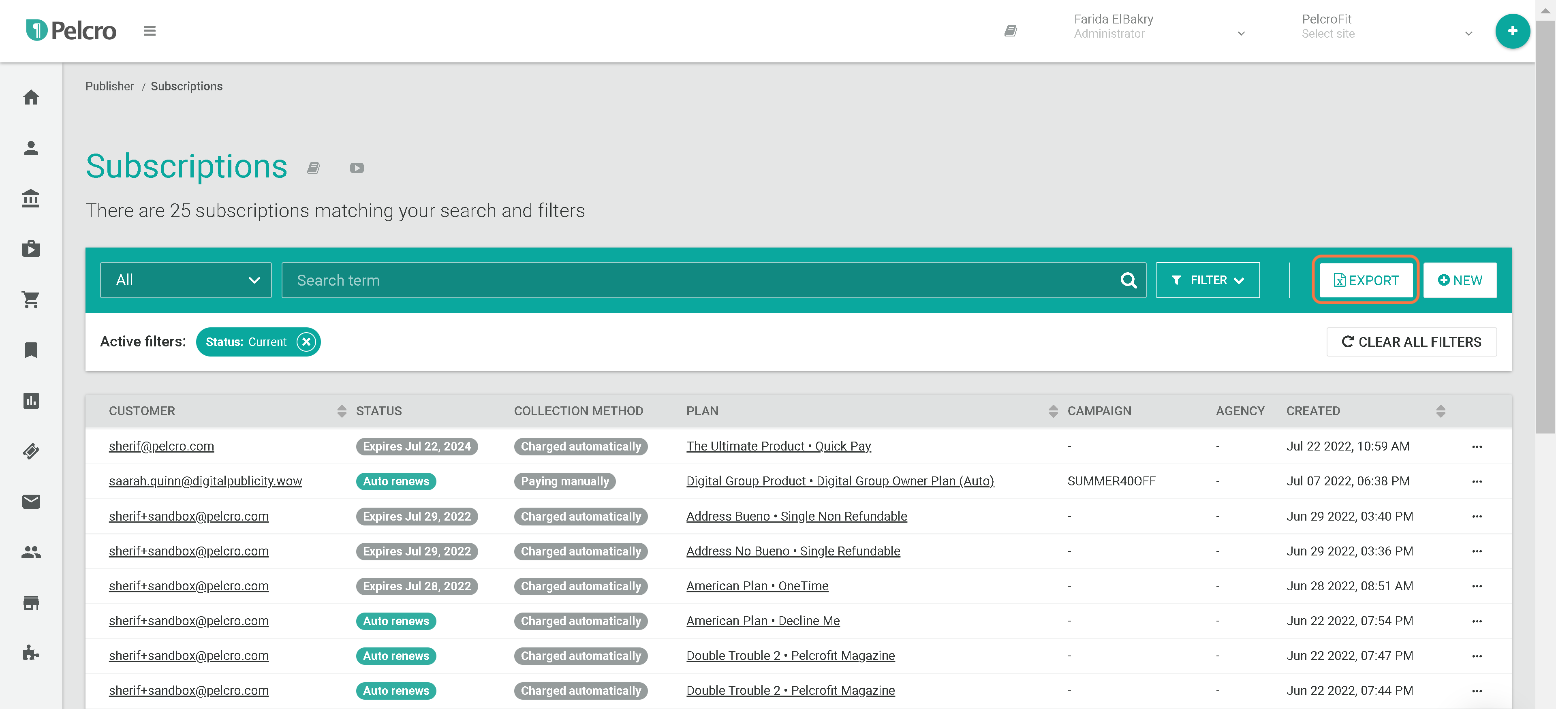Image resolution: width=1556 pixels, height=709 pixels.
Task: Click the home icon in sidebar
Action: pos(31,97)
